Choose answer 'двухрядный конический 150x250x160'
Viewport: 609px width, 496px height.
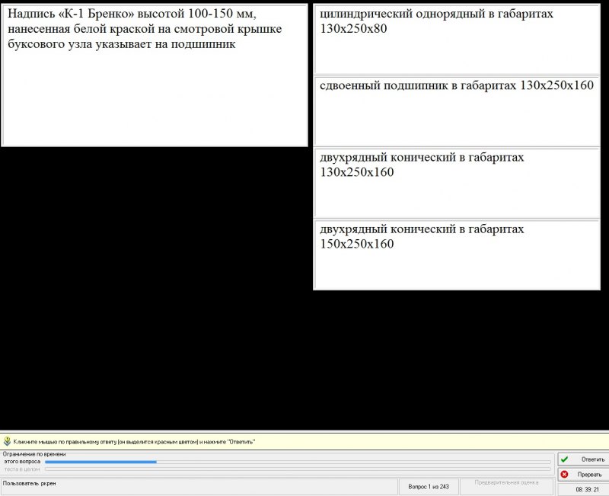click(457, 254)
